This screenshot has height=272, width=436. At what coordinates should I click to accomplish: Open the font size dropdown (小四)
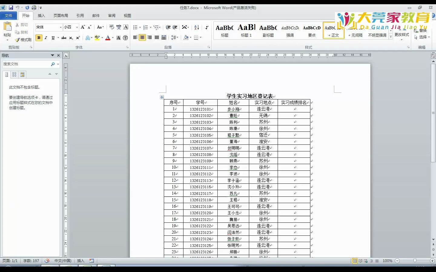coord(77,27)
